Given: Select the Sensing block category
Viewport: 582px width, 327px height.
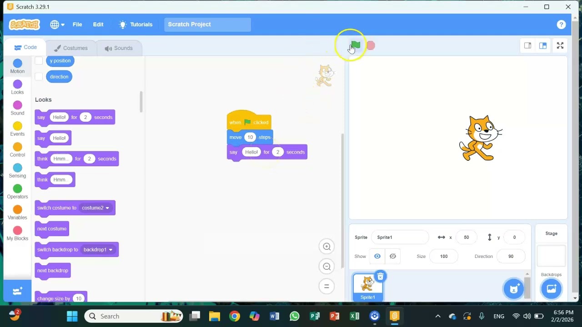Looking at the screenshot, I should tap(17, 171).
